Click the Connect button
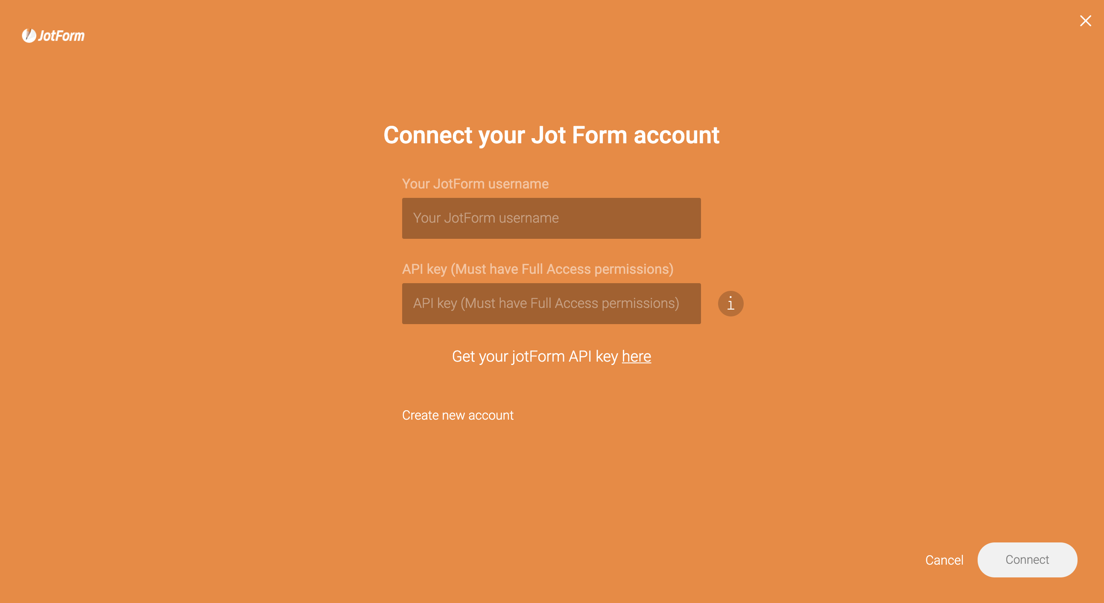The image size is (1104, 603). [x=1028, y=560]
